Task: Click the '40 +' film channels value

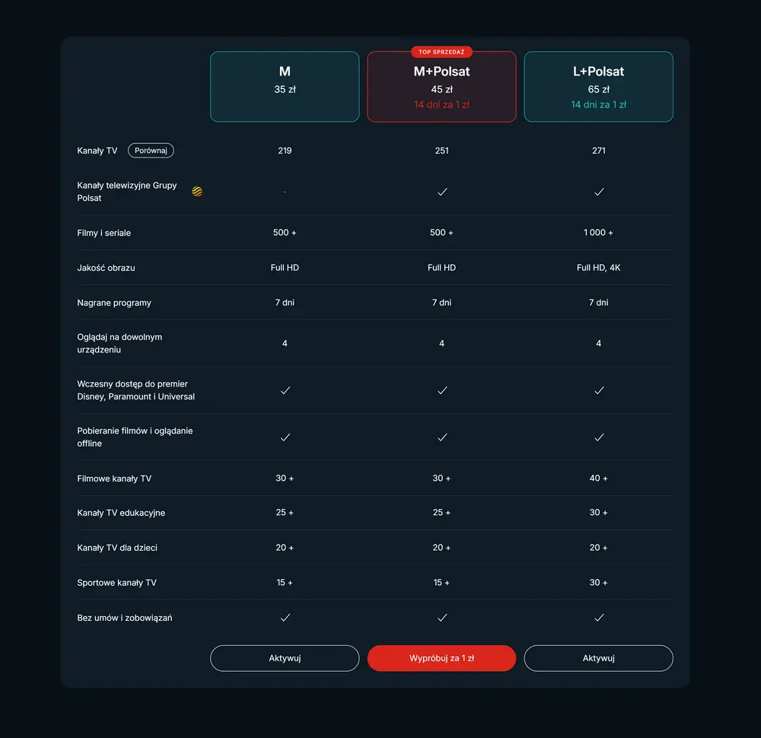Action: [x=598, y=479]
